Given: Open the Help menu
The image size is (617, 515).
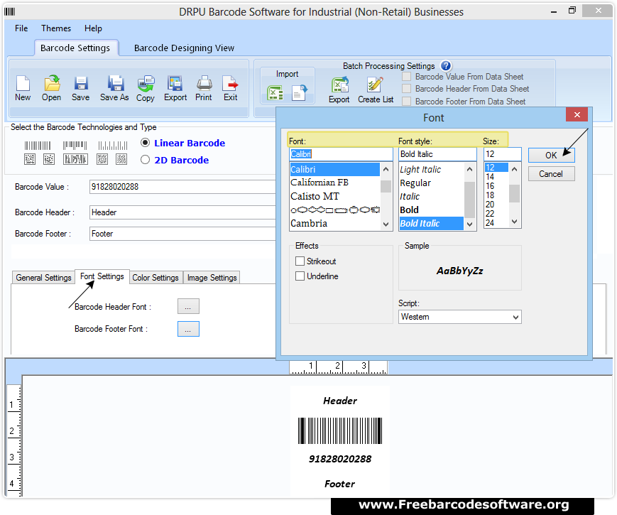Looking at the screenshot, I should coord(93,28).
